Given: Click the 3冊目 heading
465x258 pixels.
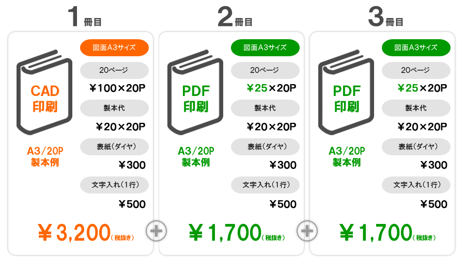Looking at the screenshot, I should [x=386, y=17].
